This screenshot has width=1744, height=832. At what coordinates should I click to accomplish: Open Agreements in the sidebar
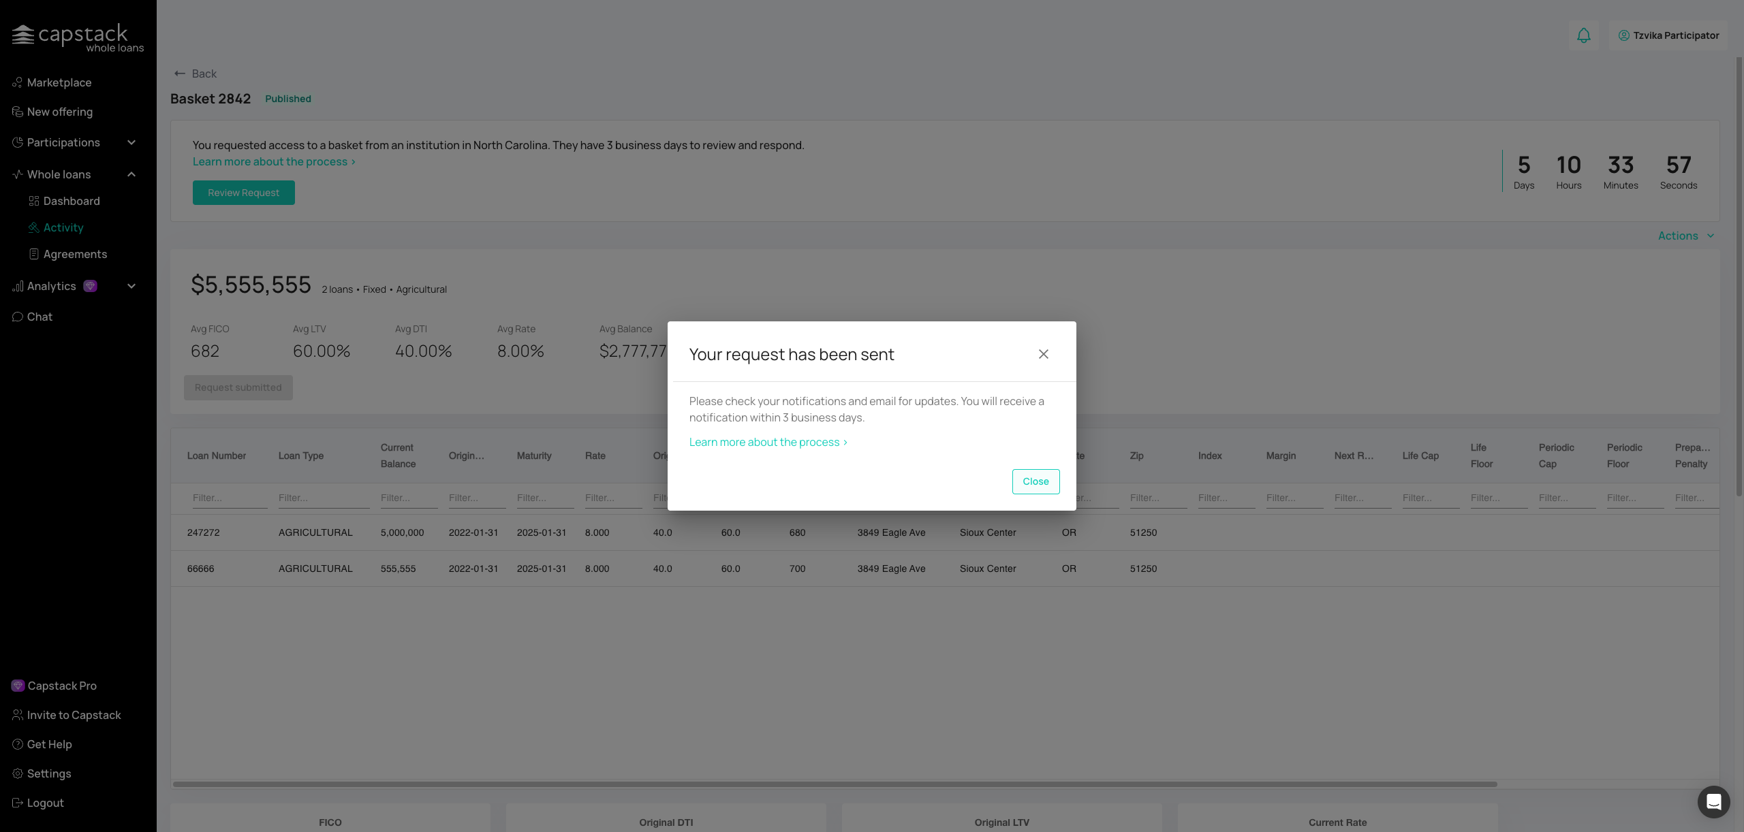pos(75,254)
